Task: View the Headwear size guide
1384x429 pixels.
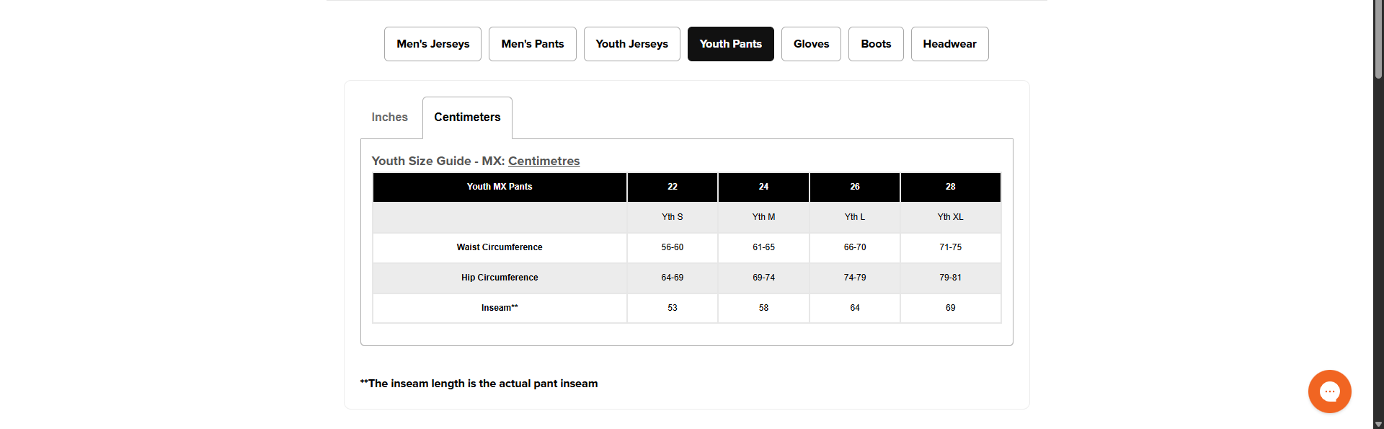Action: coord(949,44)
